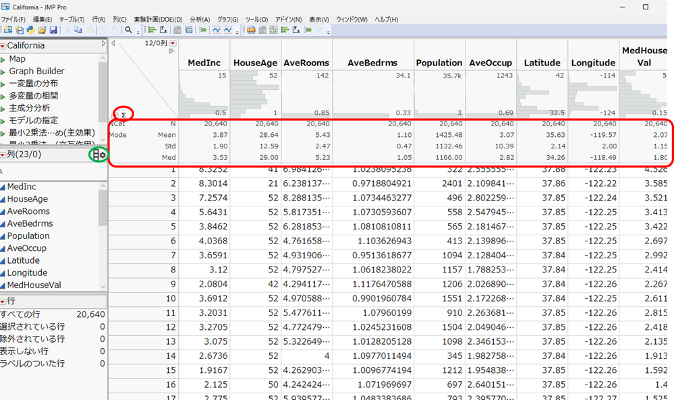Click the magnifying glass search icon
The image size is (674, 400).
pos(129,30)
